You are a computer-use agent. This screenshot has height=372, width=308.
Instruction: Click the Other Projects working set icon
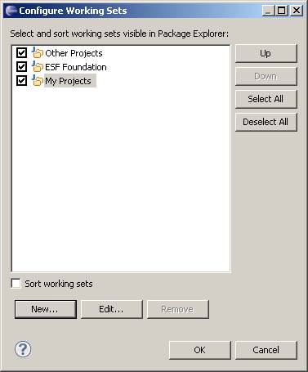[x=38, y=52]
